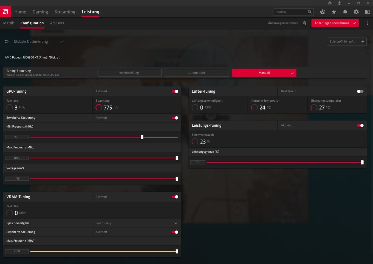Switch to the Gaming tab
The image size is (373, 264).
(40, 12)
